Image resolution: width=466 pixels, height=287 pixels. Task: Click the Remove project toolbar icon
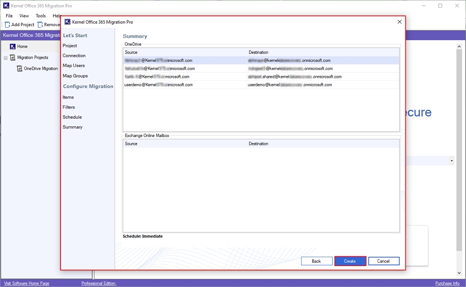40,25
